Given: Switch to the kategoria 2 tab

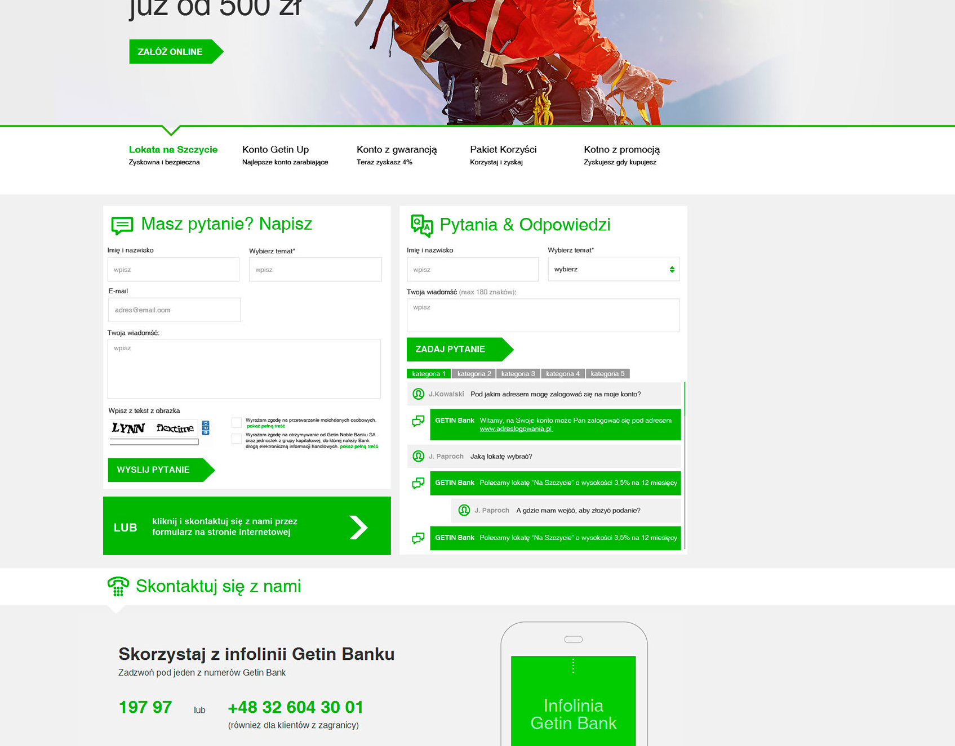Looking at the screenshot, I should click(474, 374).
